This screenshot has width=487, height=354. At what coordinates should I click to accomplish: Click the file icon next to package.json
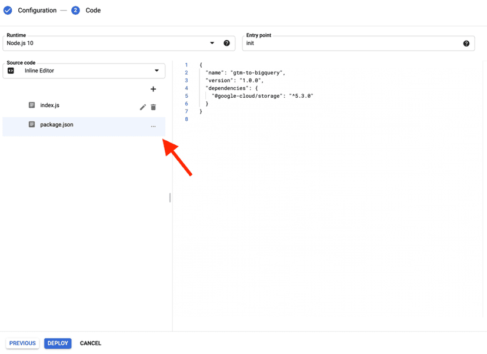[x=32, y=124]
